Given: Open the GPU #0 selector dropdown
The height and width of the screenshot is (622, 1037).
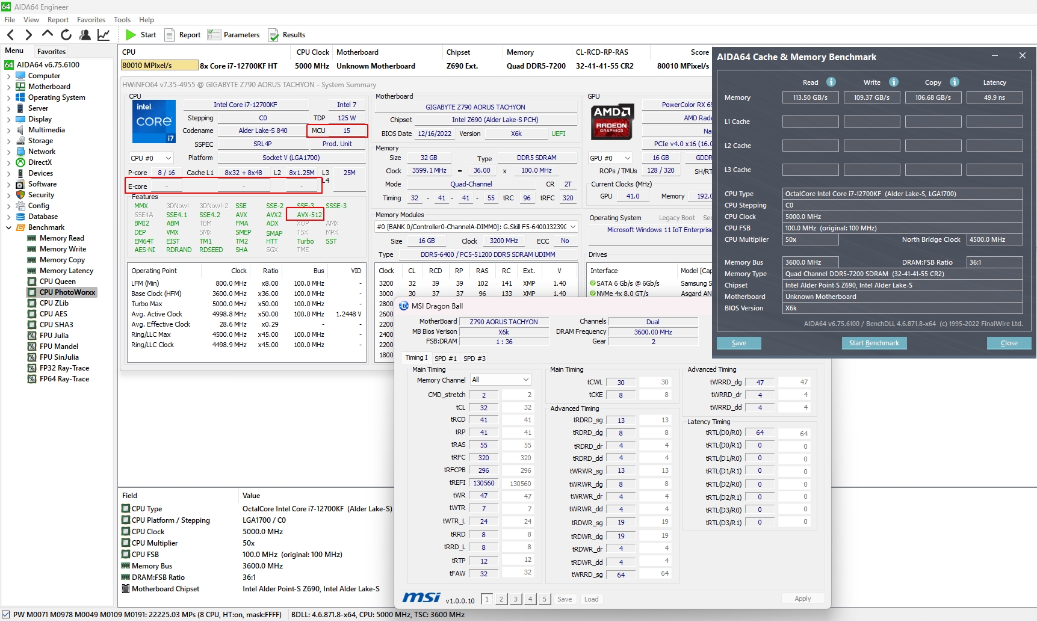Looking at the screenshot, I should coord(611,158).
